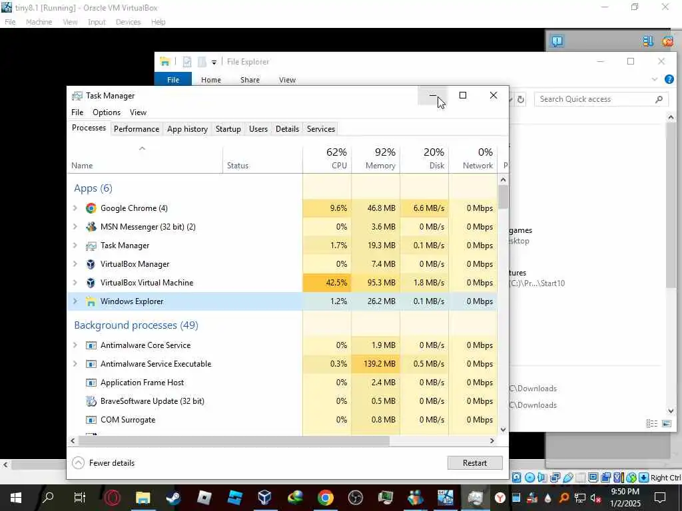
Task: Click the COM Surrogate process icon
Action: [x=91, y=421]
